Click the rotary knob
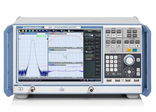The height and width of the screenshot is (112, 156). 129,60
